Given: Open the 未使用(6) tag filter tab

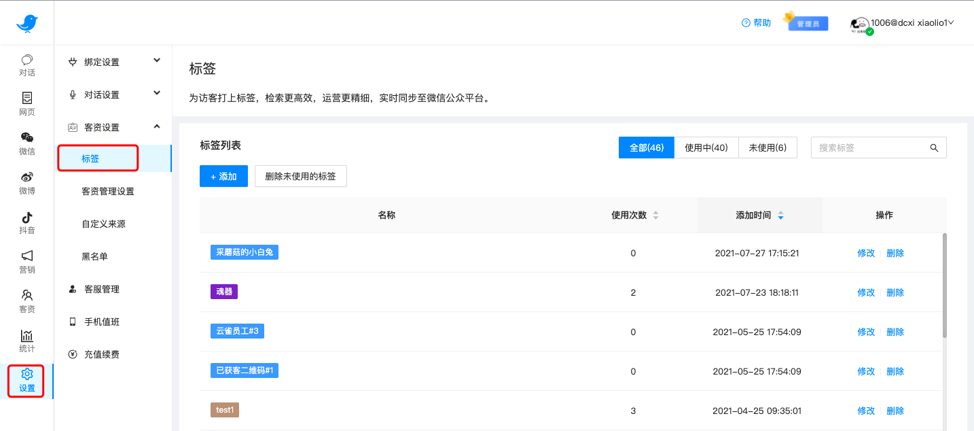Looking at the screenshot, I should click(x=768, y=148).
